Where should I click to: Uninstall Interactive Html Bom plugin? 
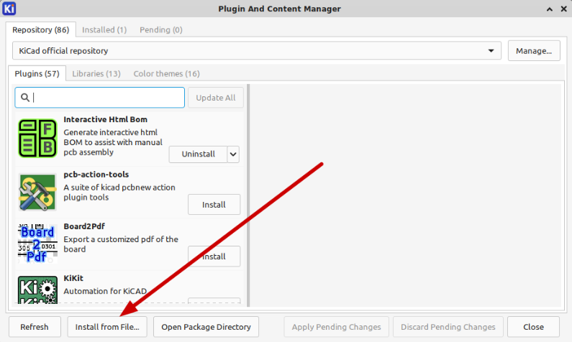198,154
